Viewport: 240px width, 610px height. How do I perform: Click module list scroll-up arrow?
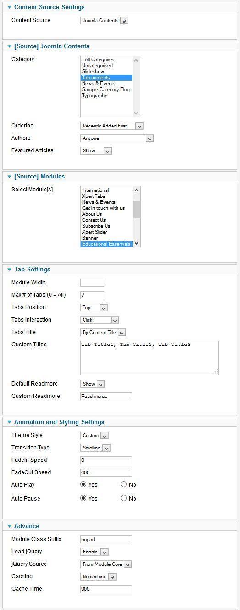tap(136, 190)
